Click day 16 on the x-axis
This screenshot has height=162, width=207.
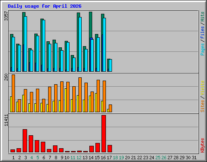click(x=103, y=158)
